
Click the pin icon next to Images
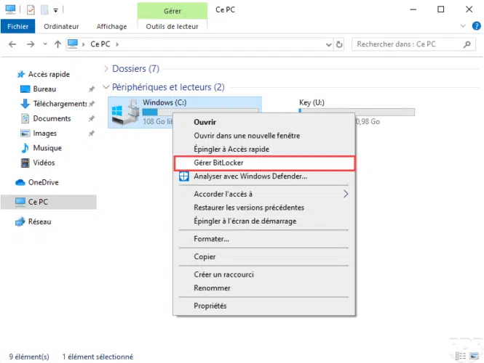pos(92,134)
